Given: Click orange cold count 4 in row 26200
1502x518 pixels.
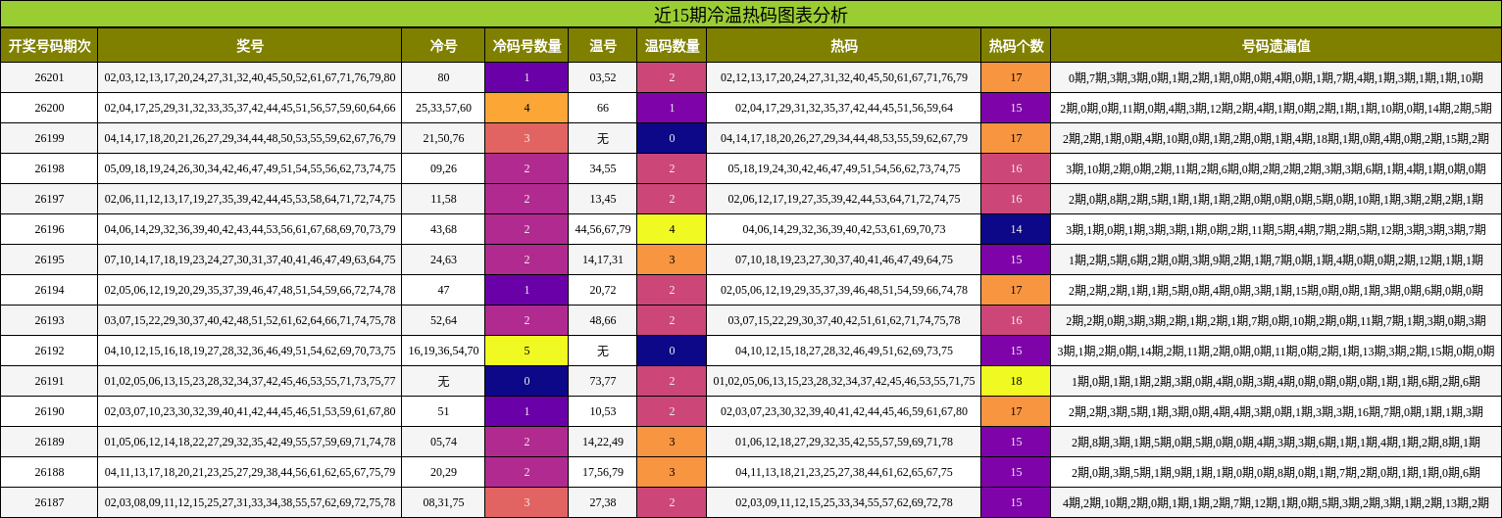Looking at the screenshot, I should (x=526, y=108).
